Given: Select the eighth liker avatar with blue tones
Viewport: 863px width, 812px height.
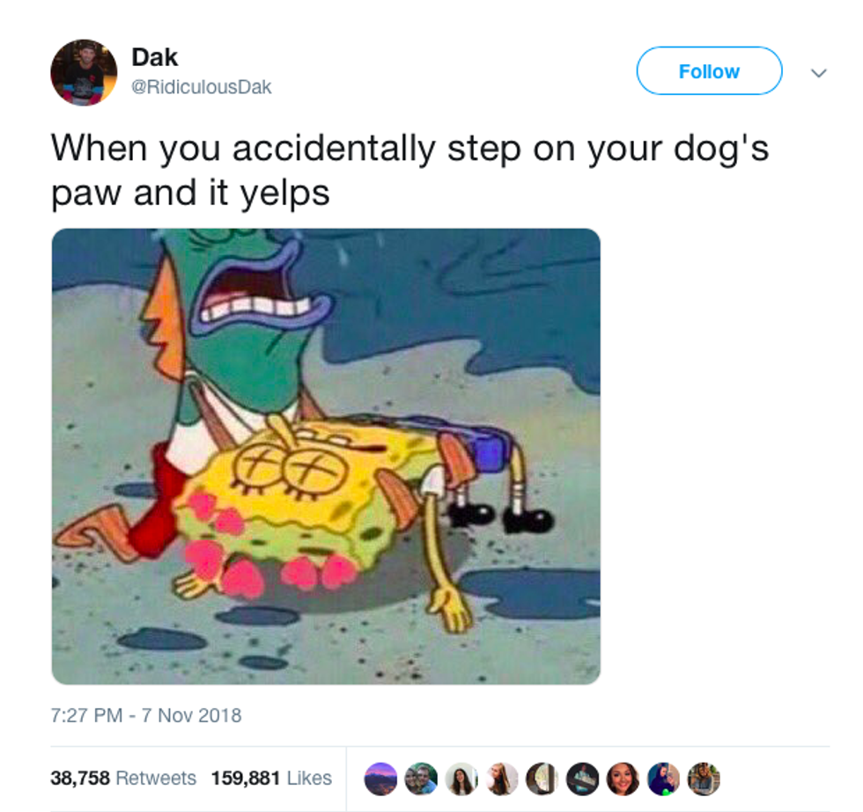Looking at the screenshot, I should [x=664, y=779].
